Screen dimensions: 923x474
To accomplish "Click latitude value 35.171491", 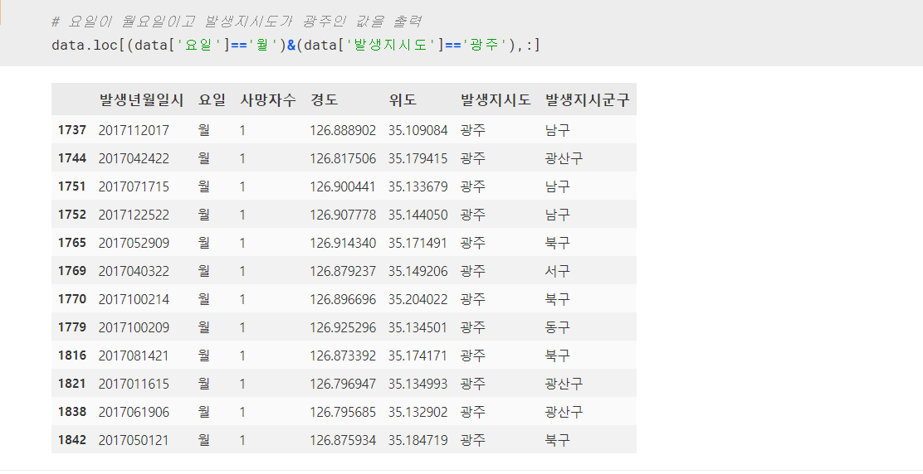I will (418, 243).
